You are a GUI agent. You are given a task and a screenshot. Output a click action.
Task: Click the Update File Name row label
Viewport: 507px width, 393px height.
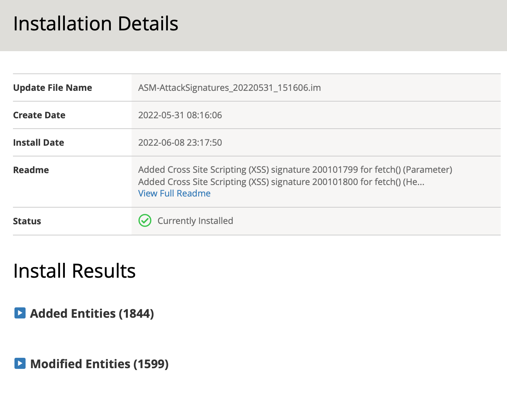(x=53, y=88)
